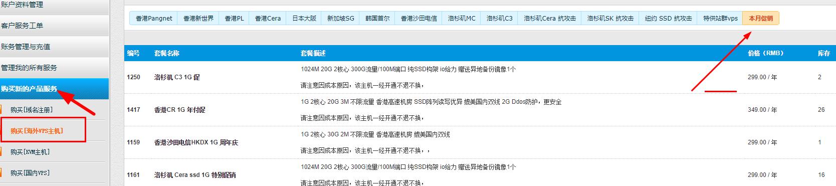The width and height of the screenshot is (836, 186).
Task: Switch to 洛杉矶C3 tab
Action: point(499,18)
